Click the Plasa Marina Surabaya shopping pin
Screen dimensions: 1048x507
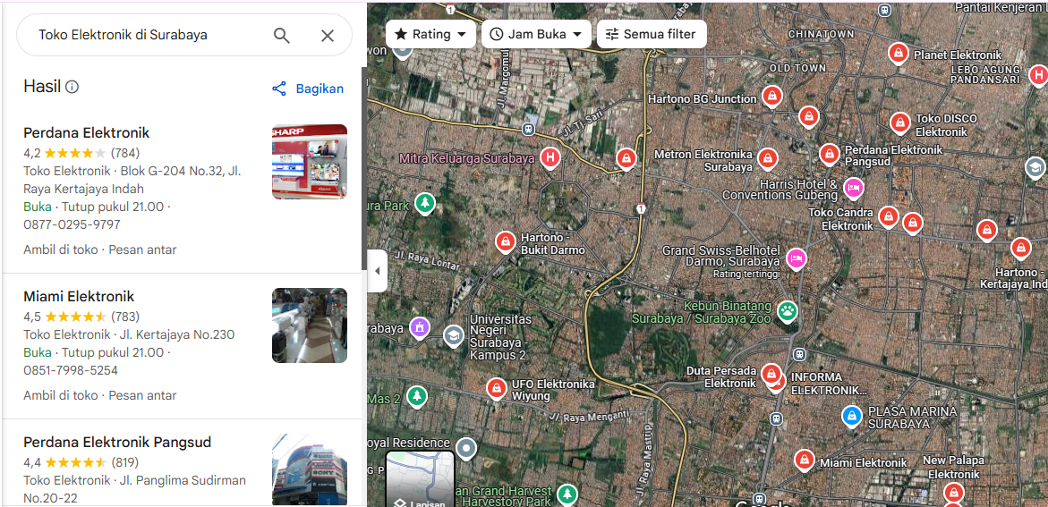[x=851, y=417]
